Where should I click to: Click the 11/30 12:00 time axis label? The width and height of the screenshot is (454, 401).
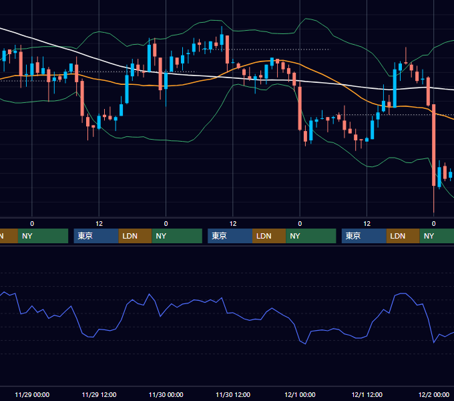click(x=233, y=394)
